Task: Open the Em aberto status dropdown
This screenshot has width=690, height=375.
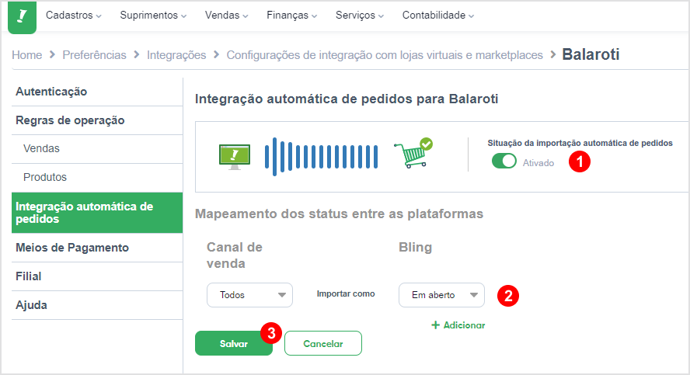Action: (441, 295)
